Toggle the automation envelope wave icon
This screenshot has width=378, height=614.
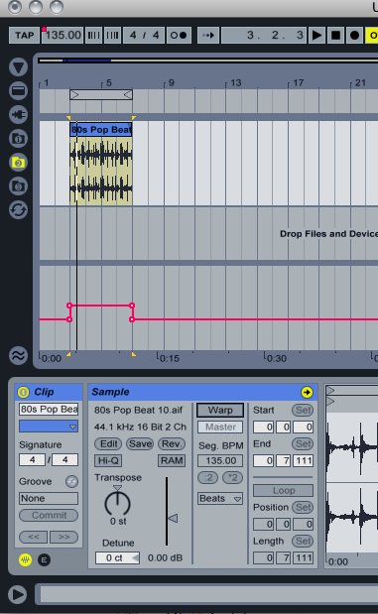click(19, 355)
